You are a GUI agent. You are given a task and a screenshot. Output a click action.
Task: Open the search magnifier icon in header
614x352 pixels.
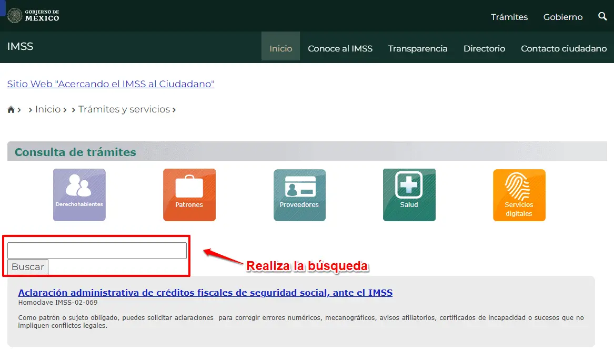[602, 16]
